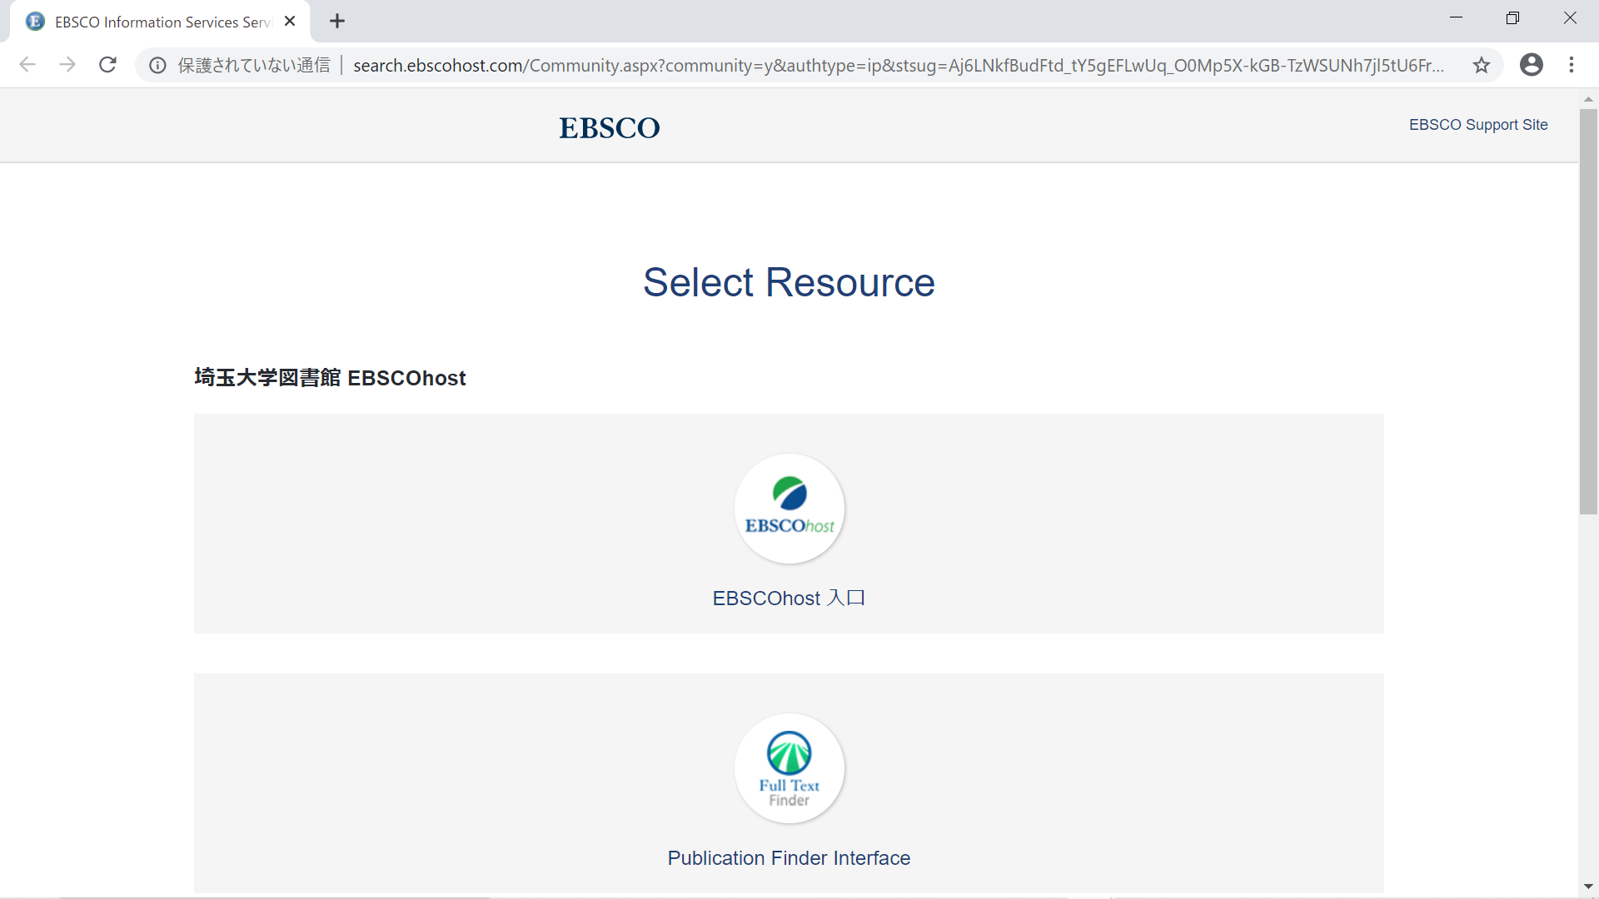Open the EBSCOhost round logo icon
This screenshot has width=1599, height=899.
pyautogui.click(x=789, y=508)
